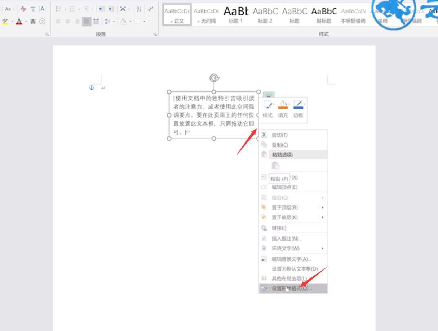The width and height of the screenshot is (438, 331).
Task: Choose 设置为默认文本框(D)
Action: click(x=293, y=269)
